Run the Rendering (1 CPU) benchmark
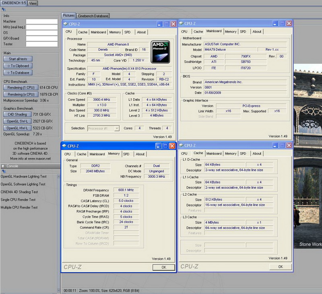 point(21,88)
